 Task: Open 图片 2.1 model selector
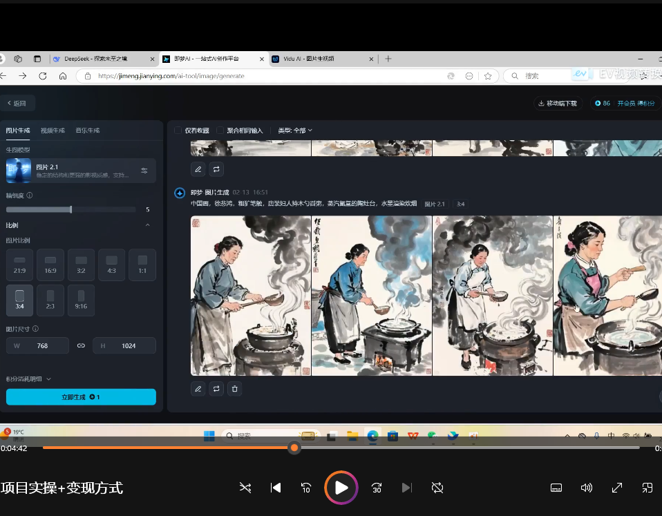click(x=81, y=171)
